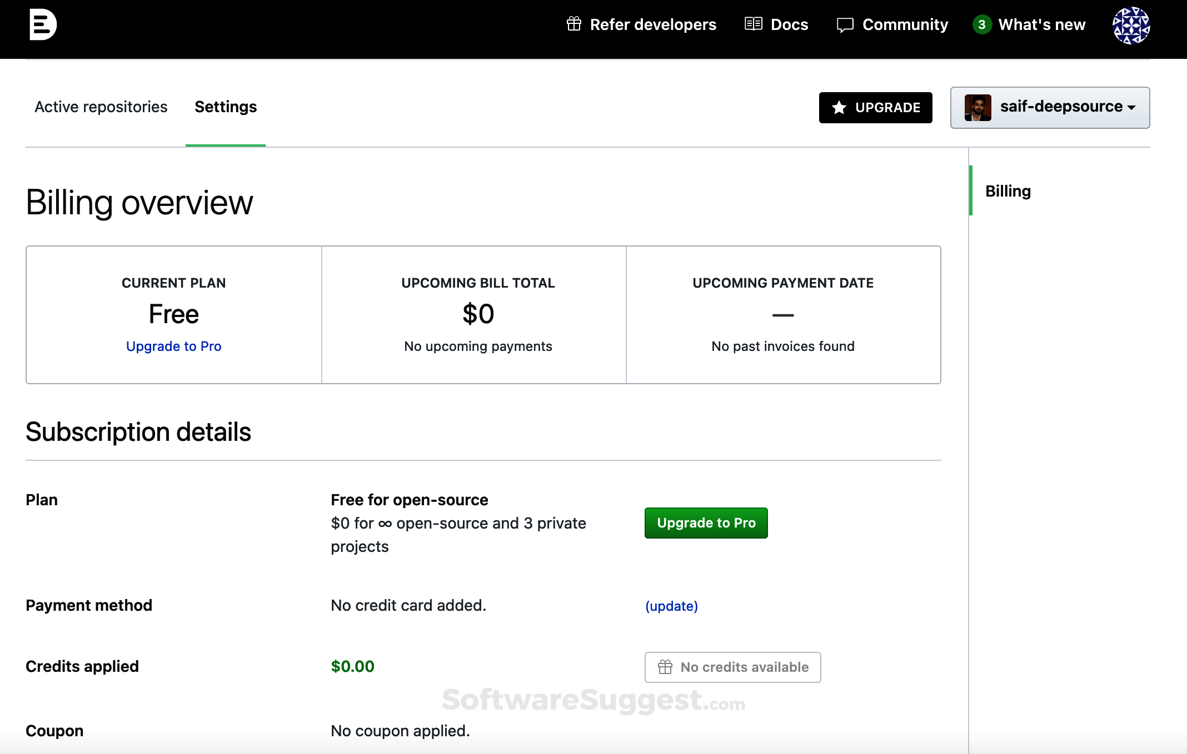Image resolution: width=1187 pixels, height=754 pixels.
Task: Open the Upgrade to Pro link under Free
Action: pos(173,346)
